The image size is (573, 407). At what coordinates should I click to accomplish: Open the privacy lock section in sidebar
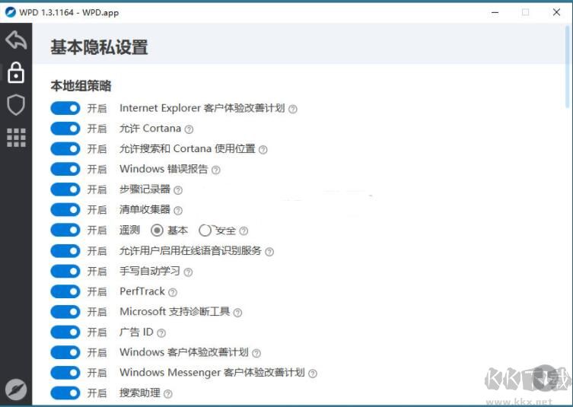coord(16,72)
